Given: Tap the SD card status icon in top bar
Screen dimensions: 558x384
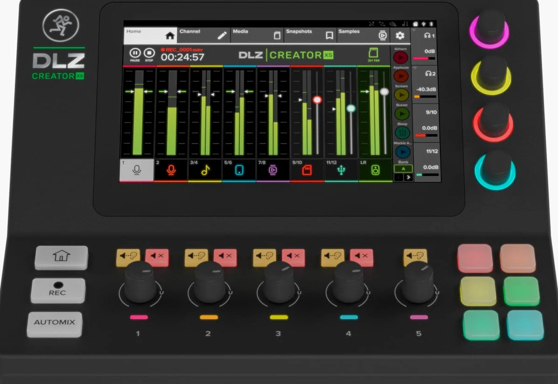Looking at the screenshot, I should (x=415, y=24).
